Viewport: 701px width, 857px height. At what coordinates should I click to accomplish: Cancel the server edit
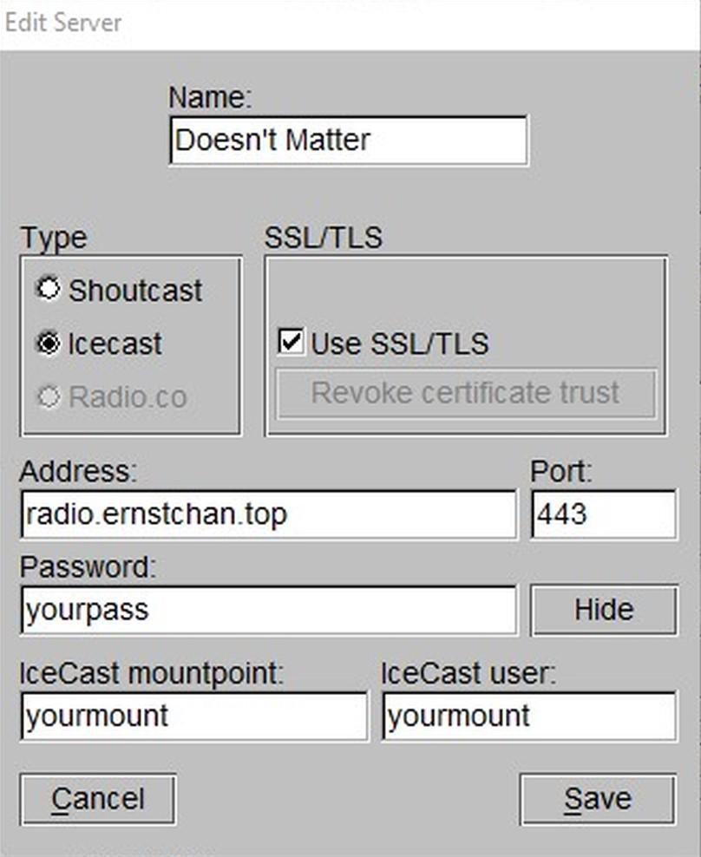click(x=98, y=799)
